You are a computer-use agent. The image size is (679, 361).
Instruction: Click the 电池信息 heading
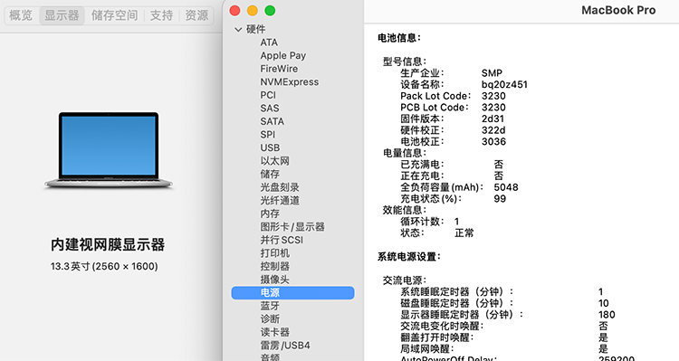point(399,38)
